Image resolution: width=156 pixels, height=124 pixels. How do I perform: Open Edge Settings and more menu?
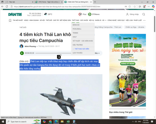click(x=149, y=7)
